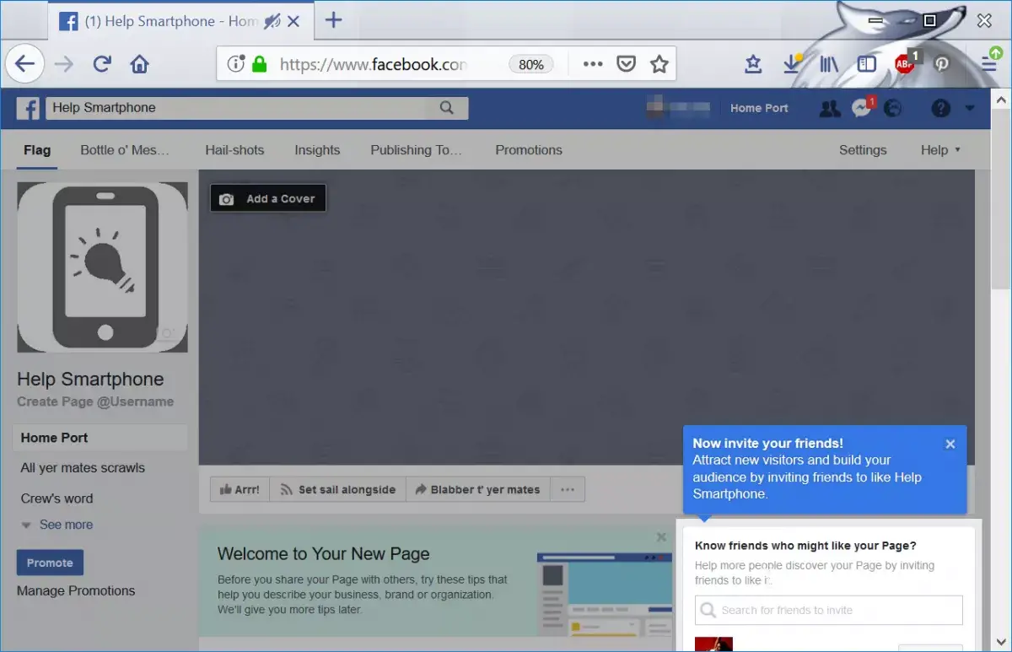
Task: Click muted tab audio icon
Action: tap(272, 21)
